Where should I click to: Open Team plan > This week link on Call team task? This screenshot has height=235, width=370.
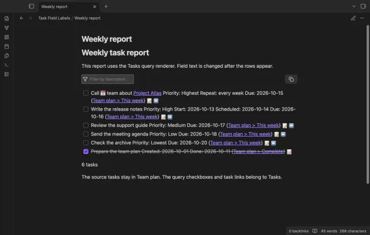(x=118, y=101)
